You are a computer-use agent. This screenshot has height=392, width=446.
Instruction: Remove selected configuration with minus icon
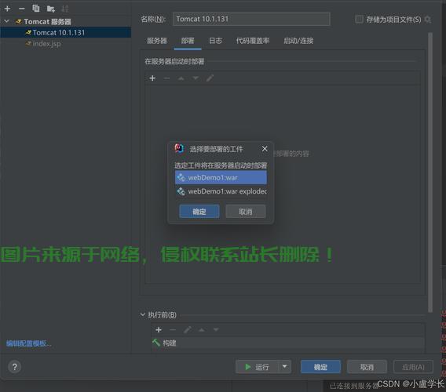(22, 9)
